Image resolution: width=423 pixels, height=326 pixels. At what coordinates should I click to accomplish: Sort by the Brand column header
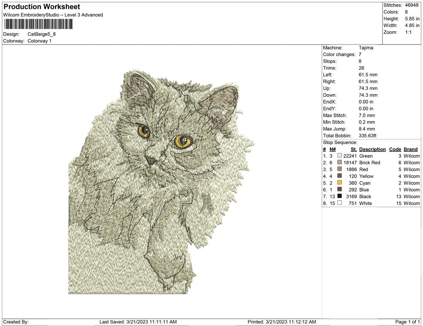point(410,149)
